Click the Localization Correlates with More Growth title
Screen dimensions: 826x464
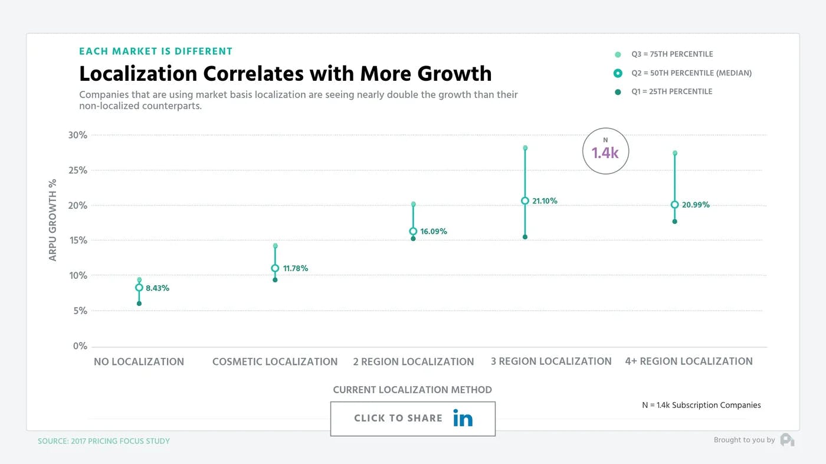[286, 74]
